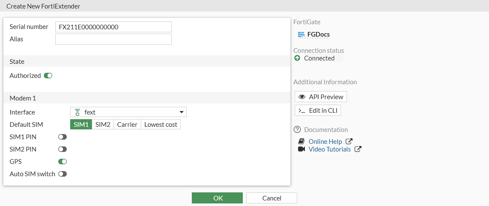Open the Video Tutorials link
Viewport: 489px width, 206px height.
pos(330,149)
